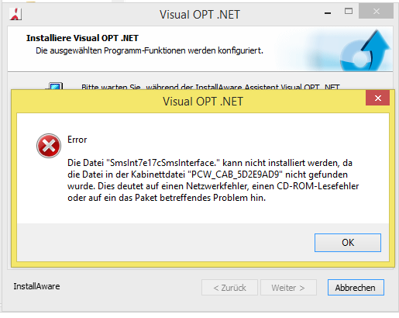Click OK in the error dialog

(x=348, y=243)
